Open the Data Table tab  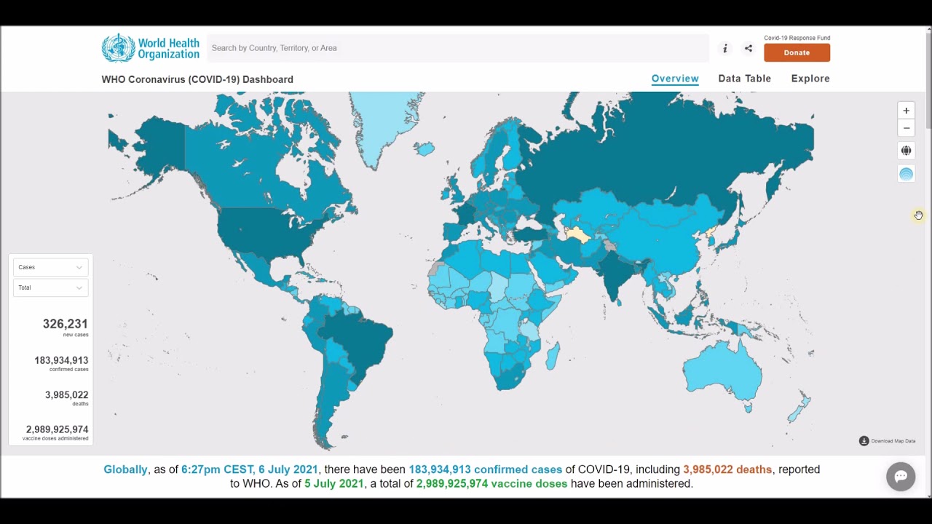[x=745, y=79]
